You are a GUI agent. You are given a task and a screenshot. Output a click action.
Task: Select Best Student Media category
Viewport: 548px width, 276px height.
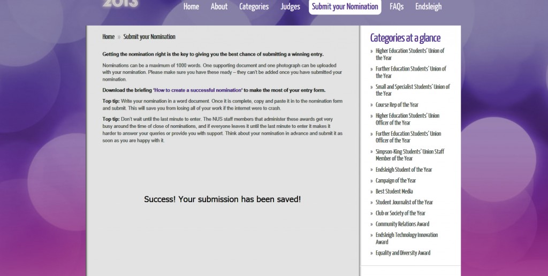tap(394, 191)
